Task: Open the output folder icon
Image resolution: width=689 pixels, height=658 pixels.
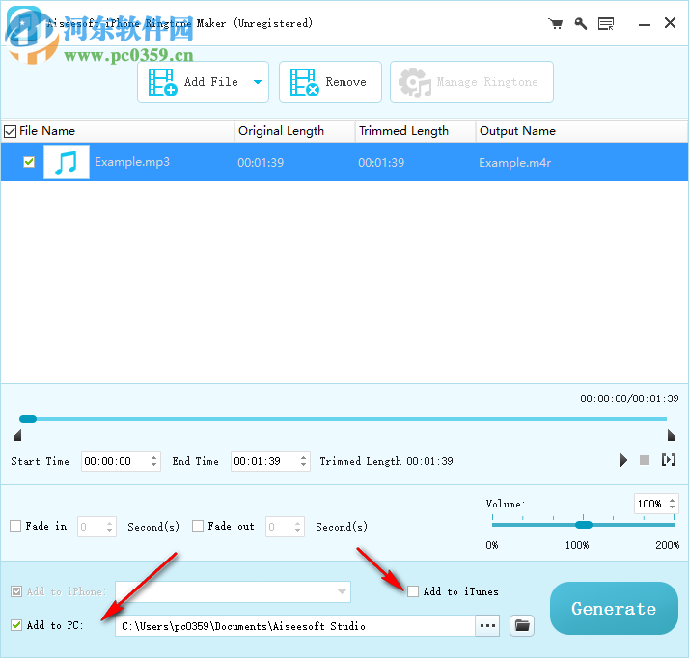Action: [522, 625]
